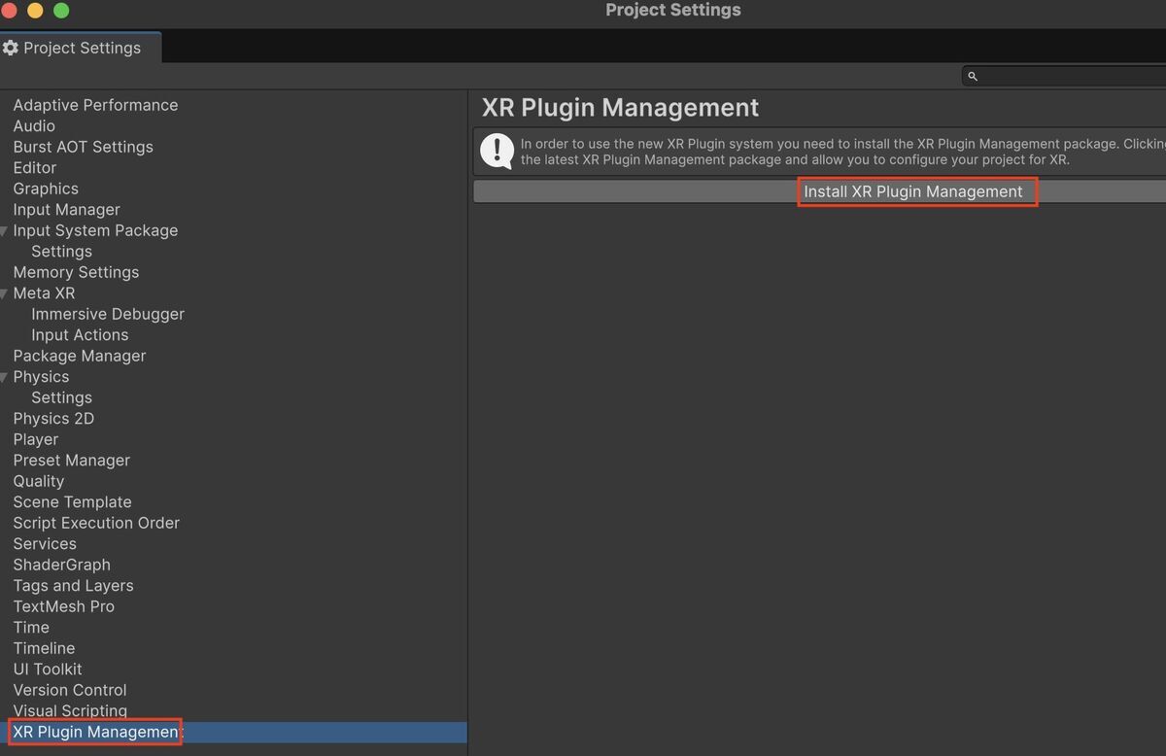Minimize the window with yellow button
Viewport: 1166px width, 756px height.
pyautogui.click(x=35, y=11)
